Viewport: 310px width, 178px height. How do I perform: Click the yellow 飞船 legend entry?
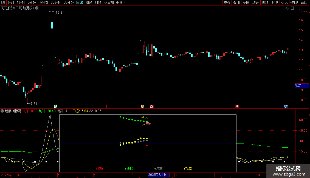click(188, 169)
